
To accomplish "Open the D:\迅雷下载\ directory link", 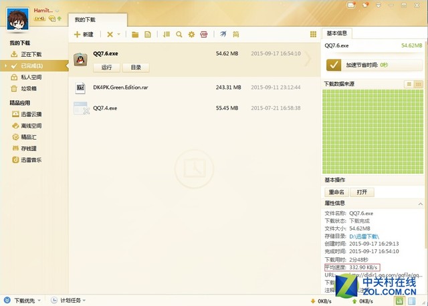I will (364, 237).
